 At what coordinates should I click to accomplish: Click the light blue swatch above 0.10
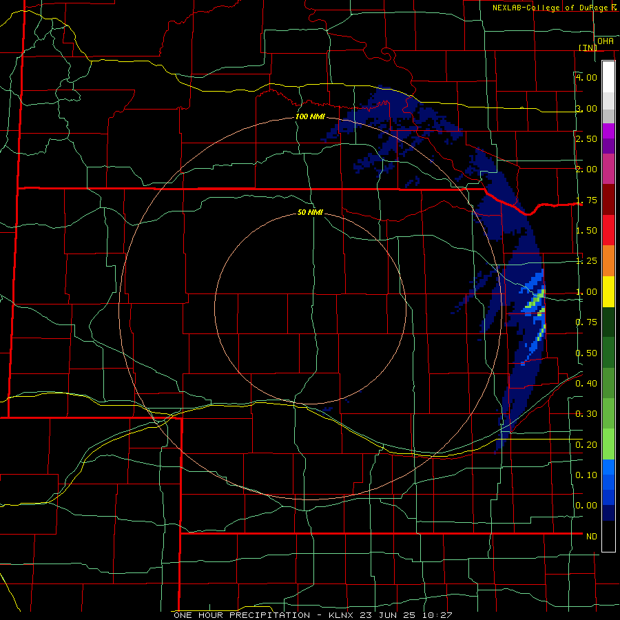click(x=608, y=467)
